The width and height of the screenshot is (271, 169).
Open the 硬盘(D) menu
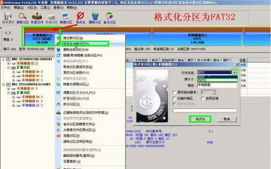(x=19, y=8)
